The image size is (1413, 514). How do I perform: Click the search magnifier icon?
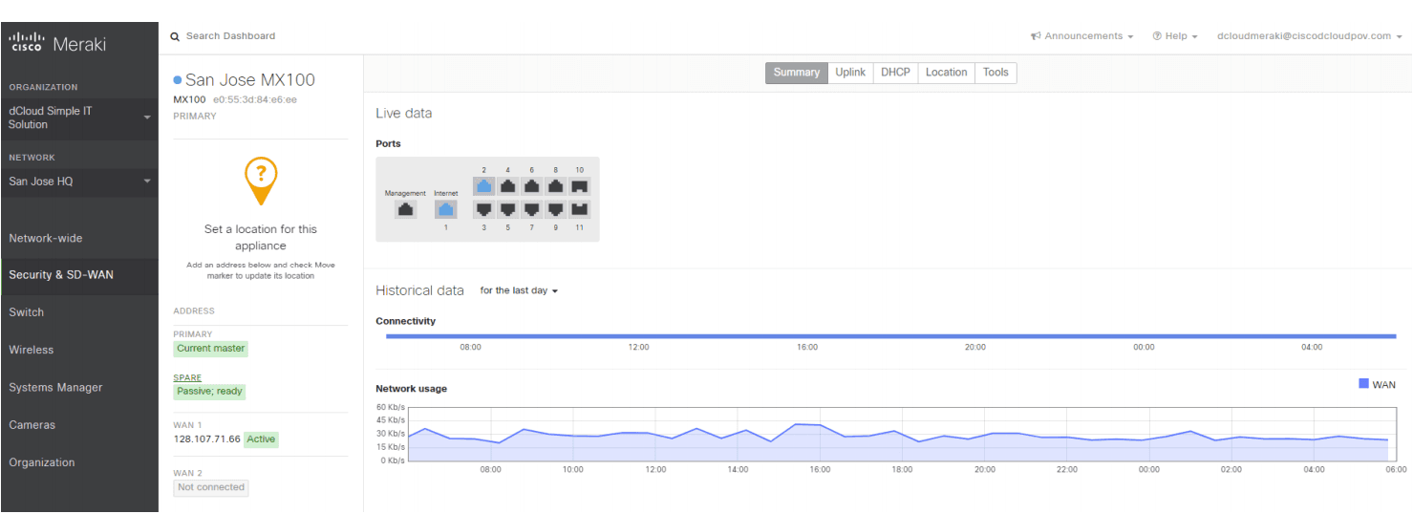click(175, 36)
